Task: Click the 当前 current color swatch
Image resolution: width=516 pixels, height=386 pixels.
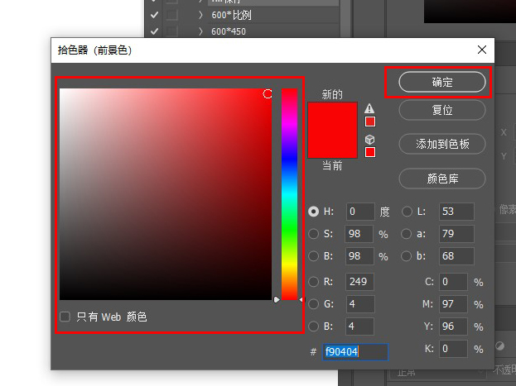Action: coord(332,145)
